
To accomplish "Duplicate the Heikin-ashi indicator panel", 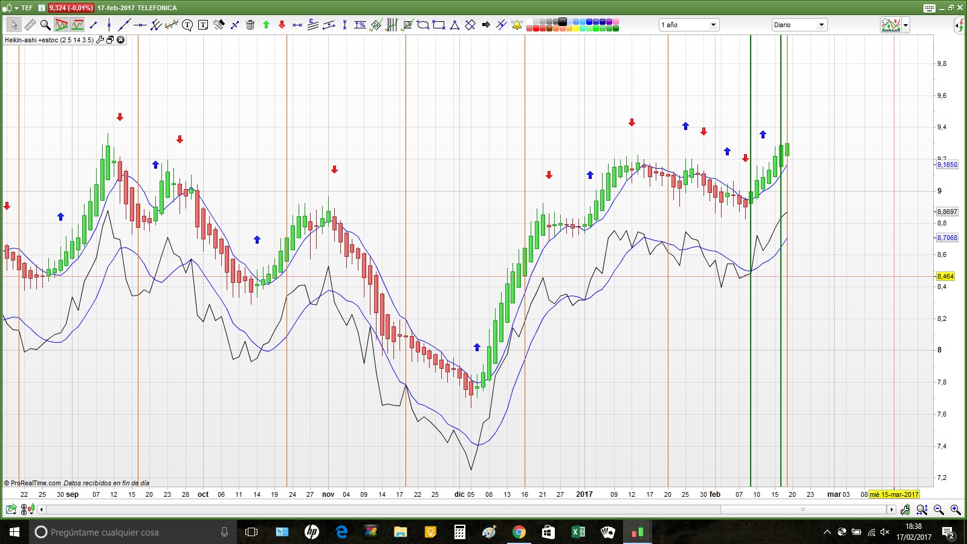I will point(110,40).
